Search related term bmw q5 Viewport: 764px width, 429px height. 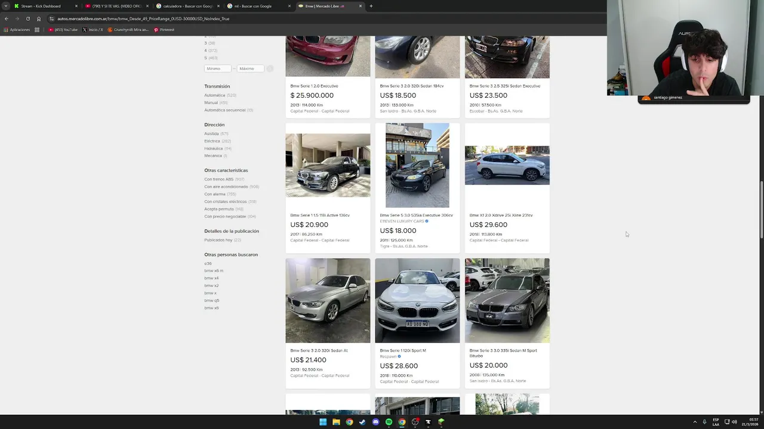click(x=211, y=300)
